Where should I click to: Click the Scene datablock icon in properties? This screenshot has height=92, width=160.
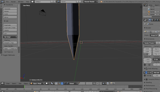pos(148,24)
